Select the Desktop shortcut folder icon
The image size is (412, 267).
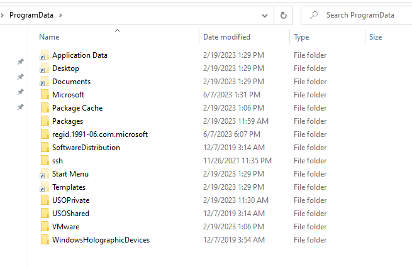[45, 68]
